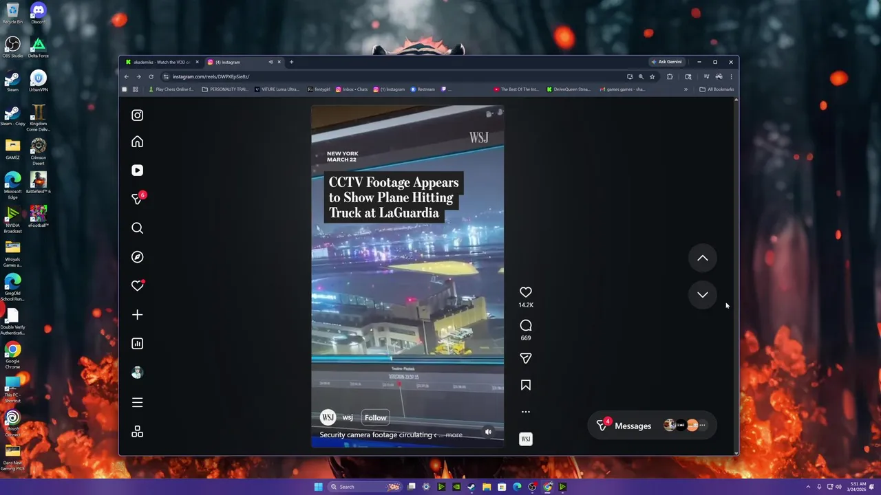Mute the Instagram tab using its audio icon
Image resolution: width=881 pixels, height=495 pixels.
pyautogui.click(x=270, y=62)
